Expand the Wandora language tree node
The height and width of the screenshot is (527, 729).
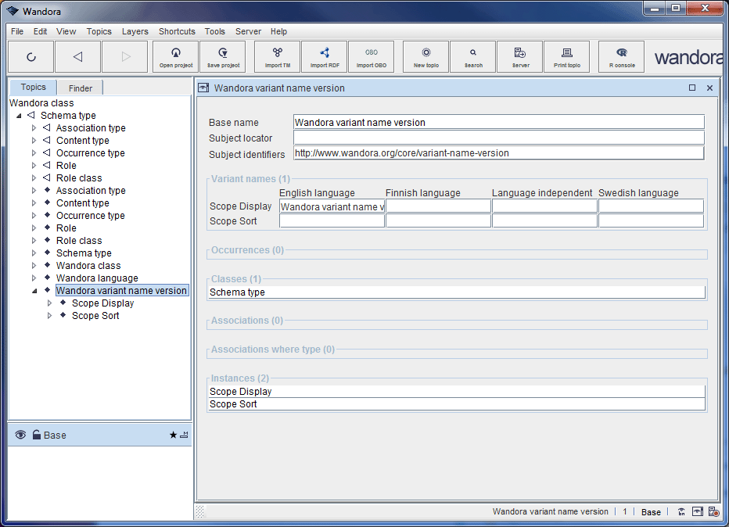point(34,278)
